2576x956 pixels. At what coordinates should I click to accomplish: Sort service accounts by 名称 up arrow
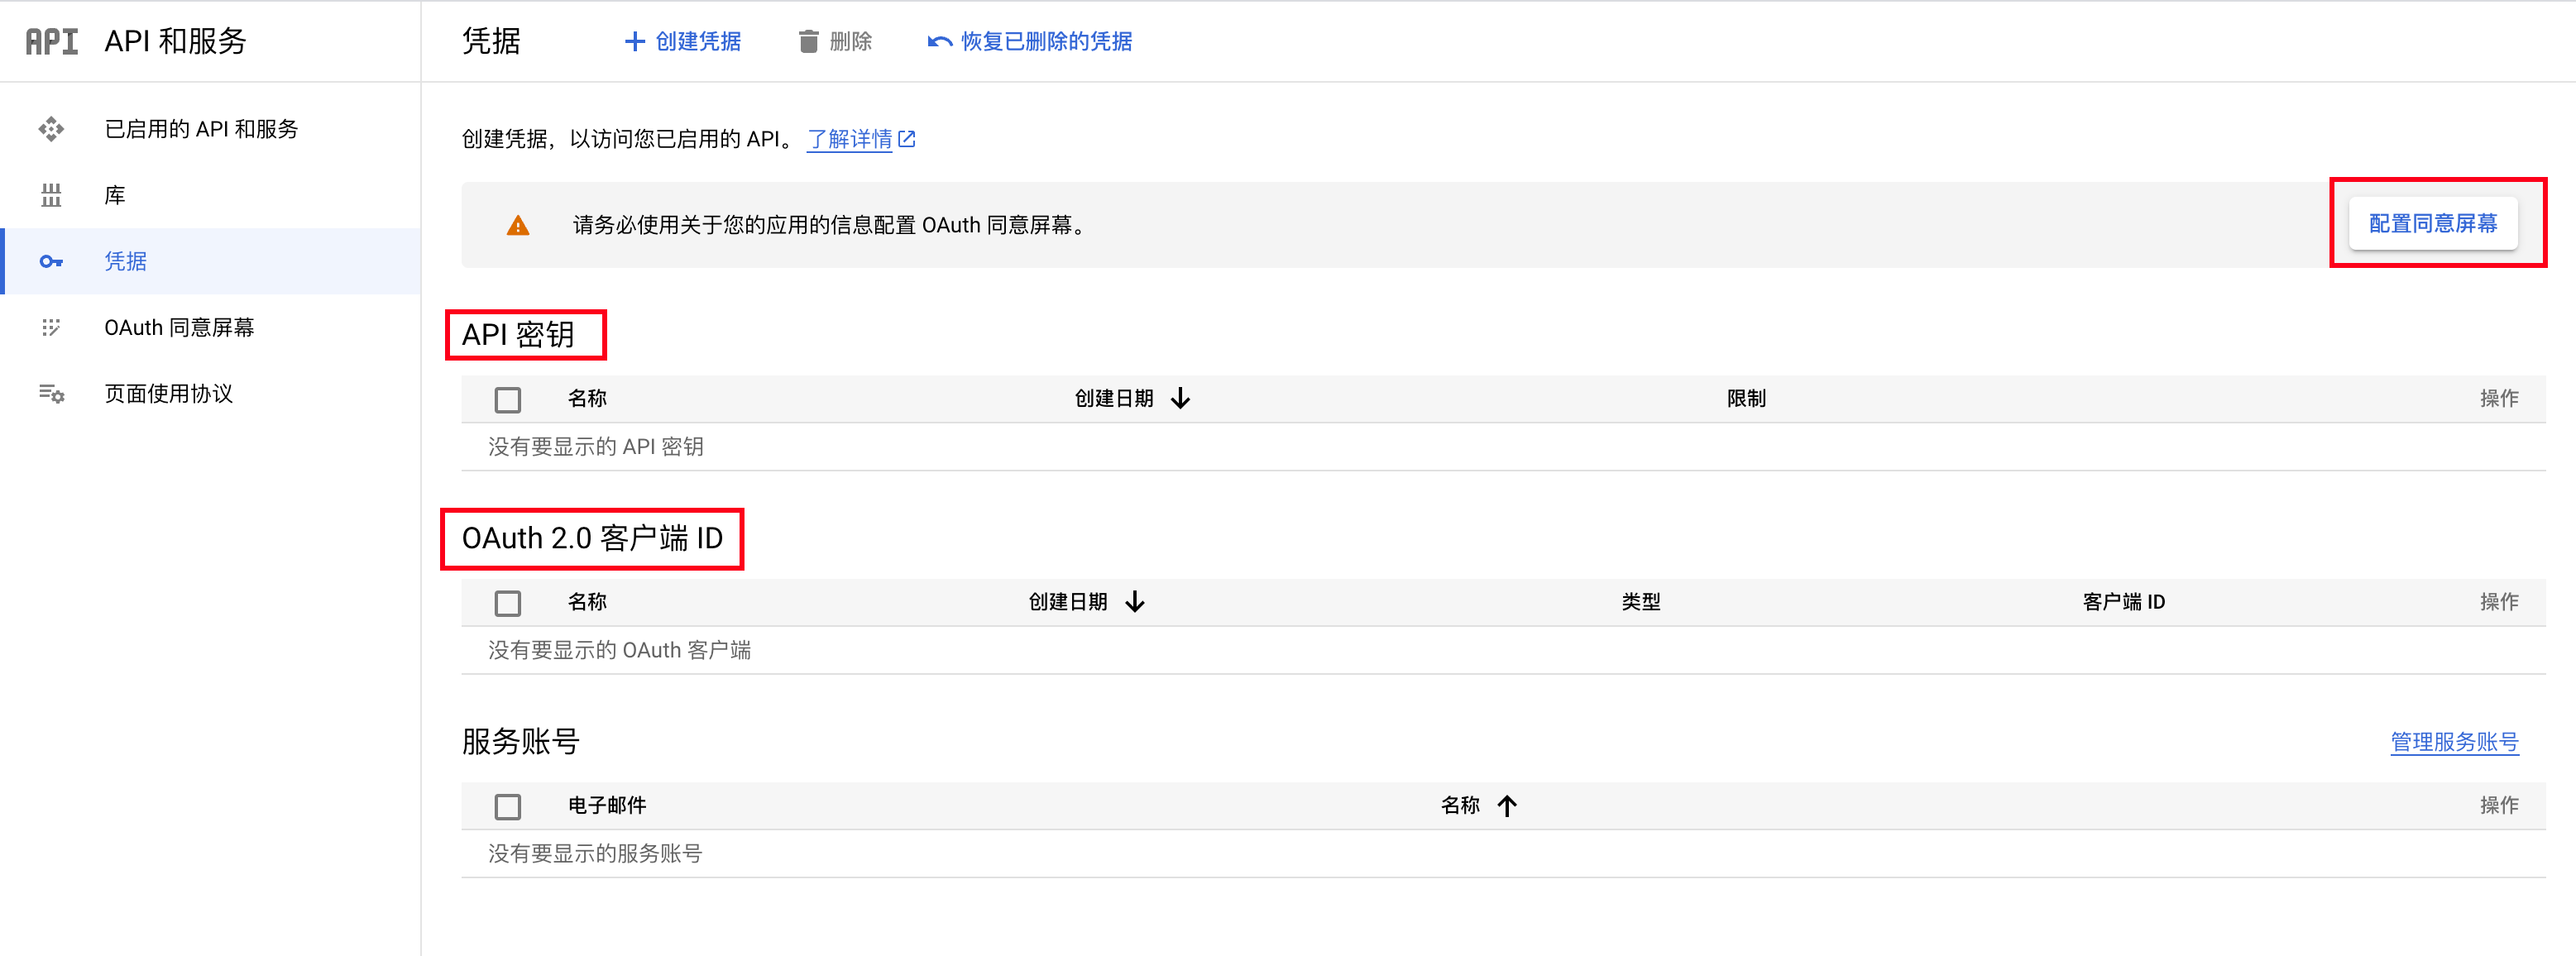(1508, 806)
